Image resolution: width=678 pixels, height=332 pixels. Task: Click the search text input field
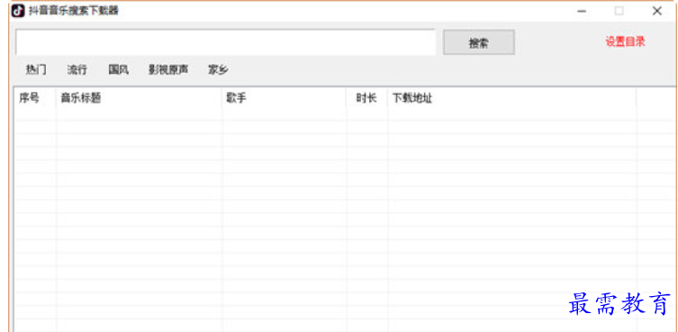click(225, 42)
